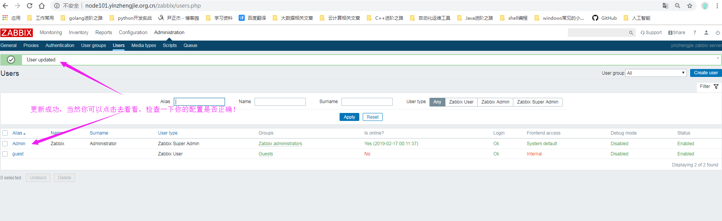Open the User group dropdown

click(x=656, y=73)
